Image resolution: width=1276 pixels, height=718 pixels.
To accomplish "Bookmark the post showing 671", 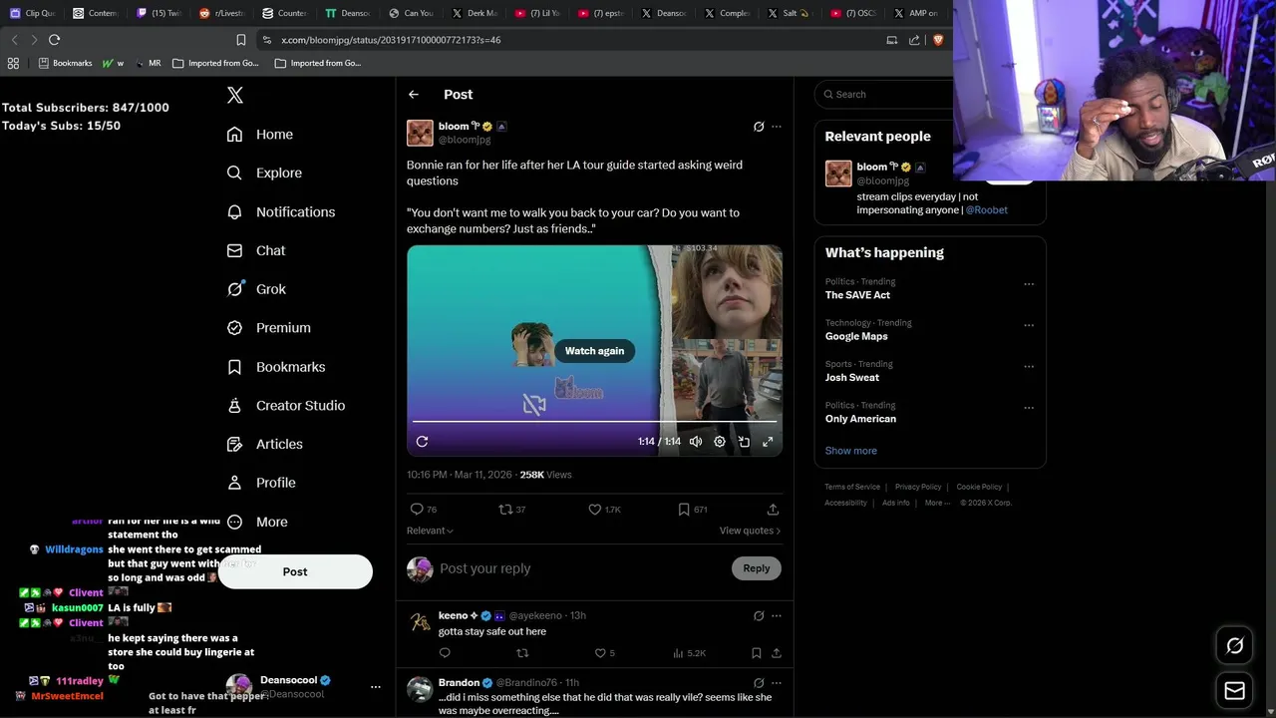I will coord(693,509).
